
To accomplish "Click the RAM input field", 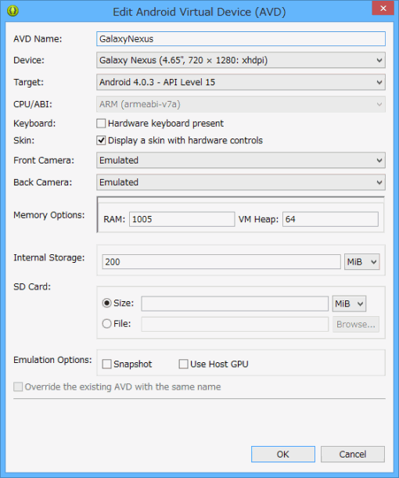I will pyautogui.click(x=182, y=219).
